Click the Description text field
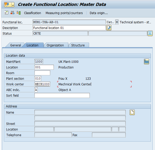 tap(69, 28)
